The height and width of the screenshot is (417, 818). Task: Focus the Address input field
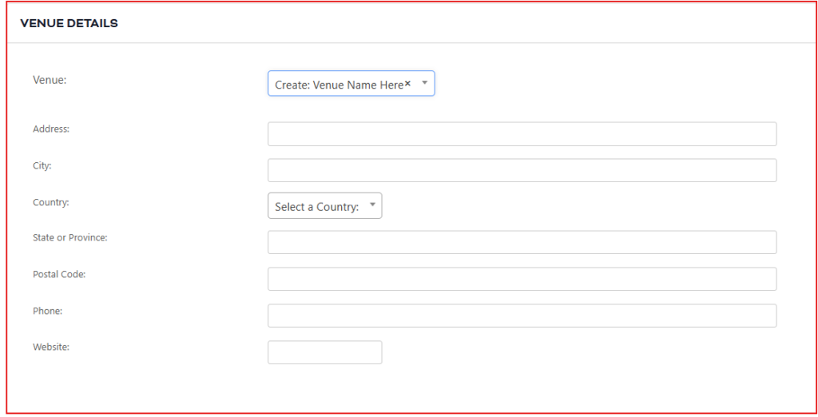pos(522,134)
